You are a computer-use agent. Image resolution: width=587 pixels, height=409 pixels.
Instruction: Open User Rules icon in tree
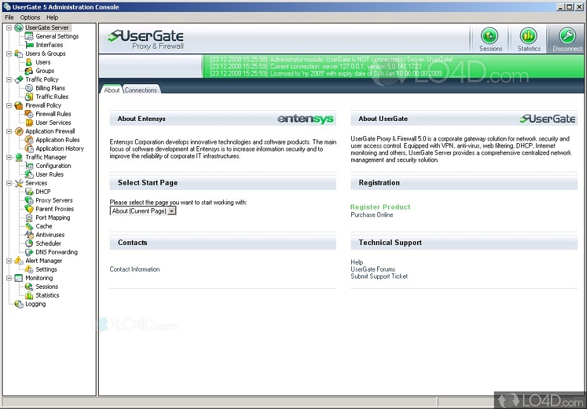pyautogui.click(x=29, y=174)
